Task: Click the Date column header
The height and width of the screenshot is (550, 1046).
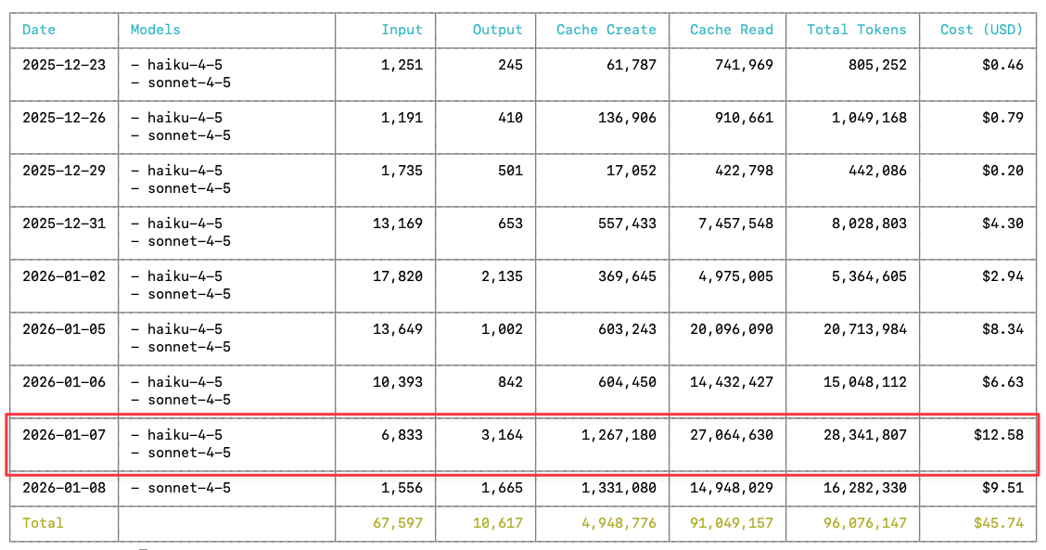Action: pyautogui.click(x=39, y=30)
